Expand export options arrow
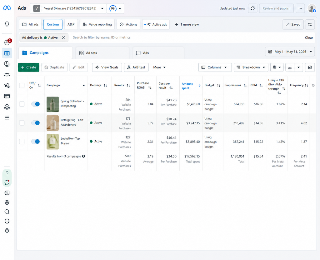The width and height of the screenshot is (320, 260). [298, 67]
